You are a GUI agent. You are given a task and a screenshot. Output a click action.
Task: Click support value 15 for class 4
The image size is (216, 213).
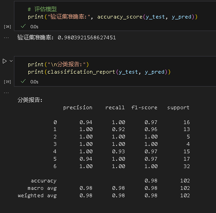(187, 151)
